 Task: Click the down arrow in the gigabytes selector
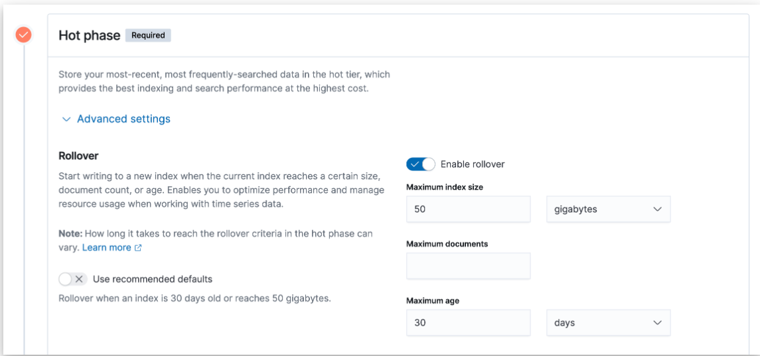click(657, 209)
